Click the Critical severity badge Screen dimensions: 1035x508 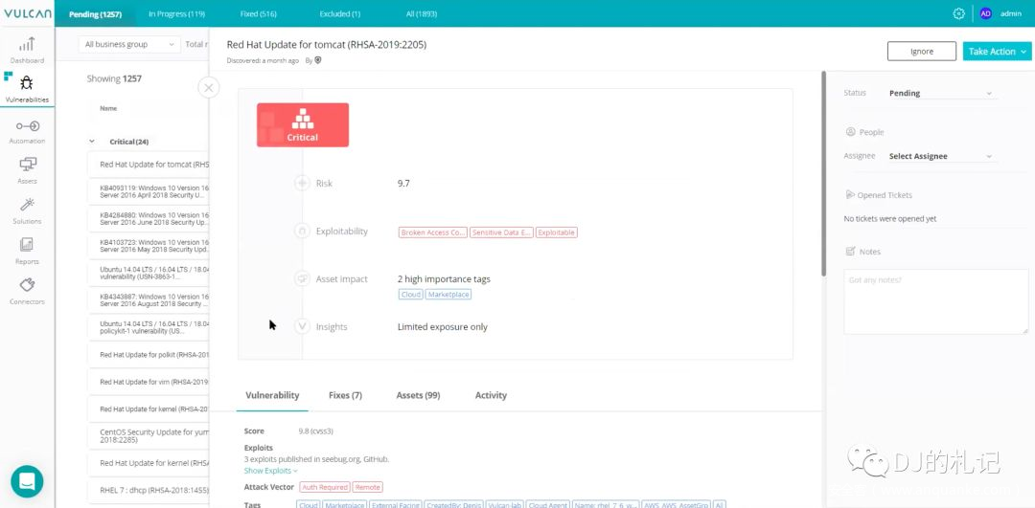click(302, 124)
